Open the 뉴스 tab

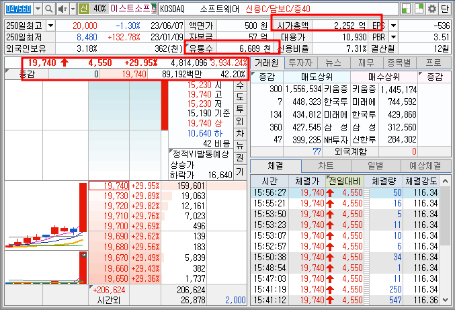333,63
